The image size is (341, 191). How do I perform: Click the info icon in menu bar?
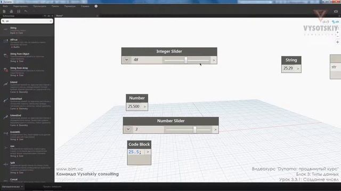(x=96, y=6)
